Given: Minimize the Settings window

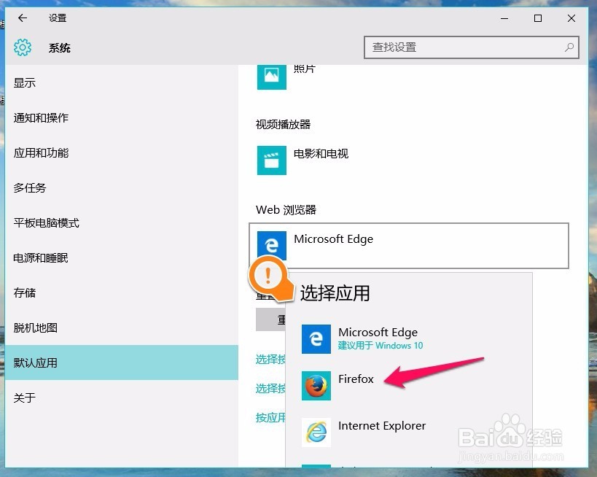Looking at the screenshot, I should 504,18.
